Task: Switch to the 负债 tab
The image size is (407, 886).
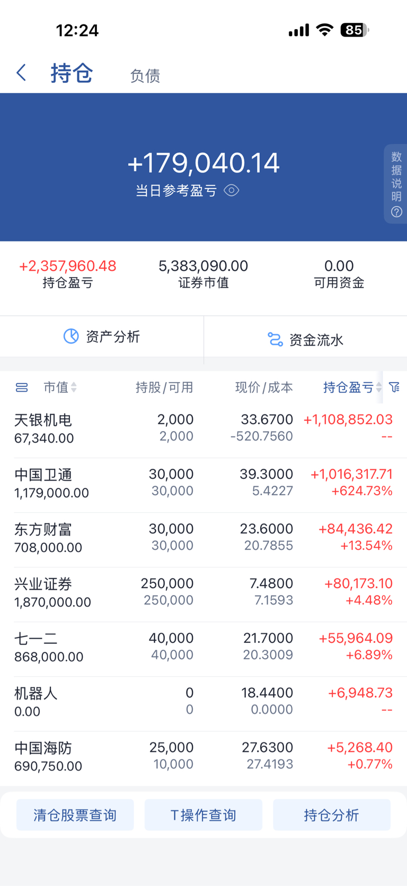Action: click(x=145, y=75)
